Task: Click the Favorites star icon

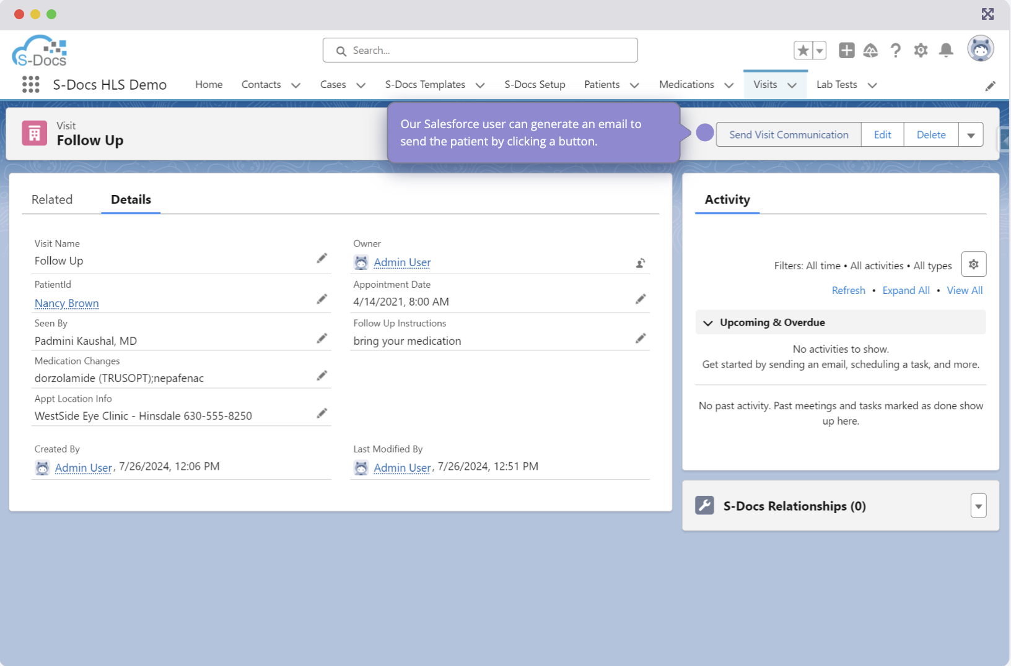Action: [803, 50]
